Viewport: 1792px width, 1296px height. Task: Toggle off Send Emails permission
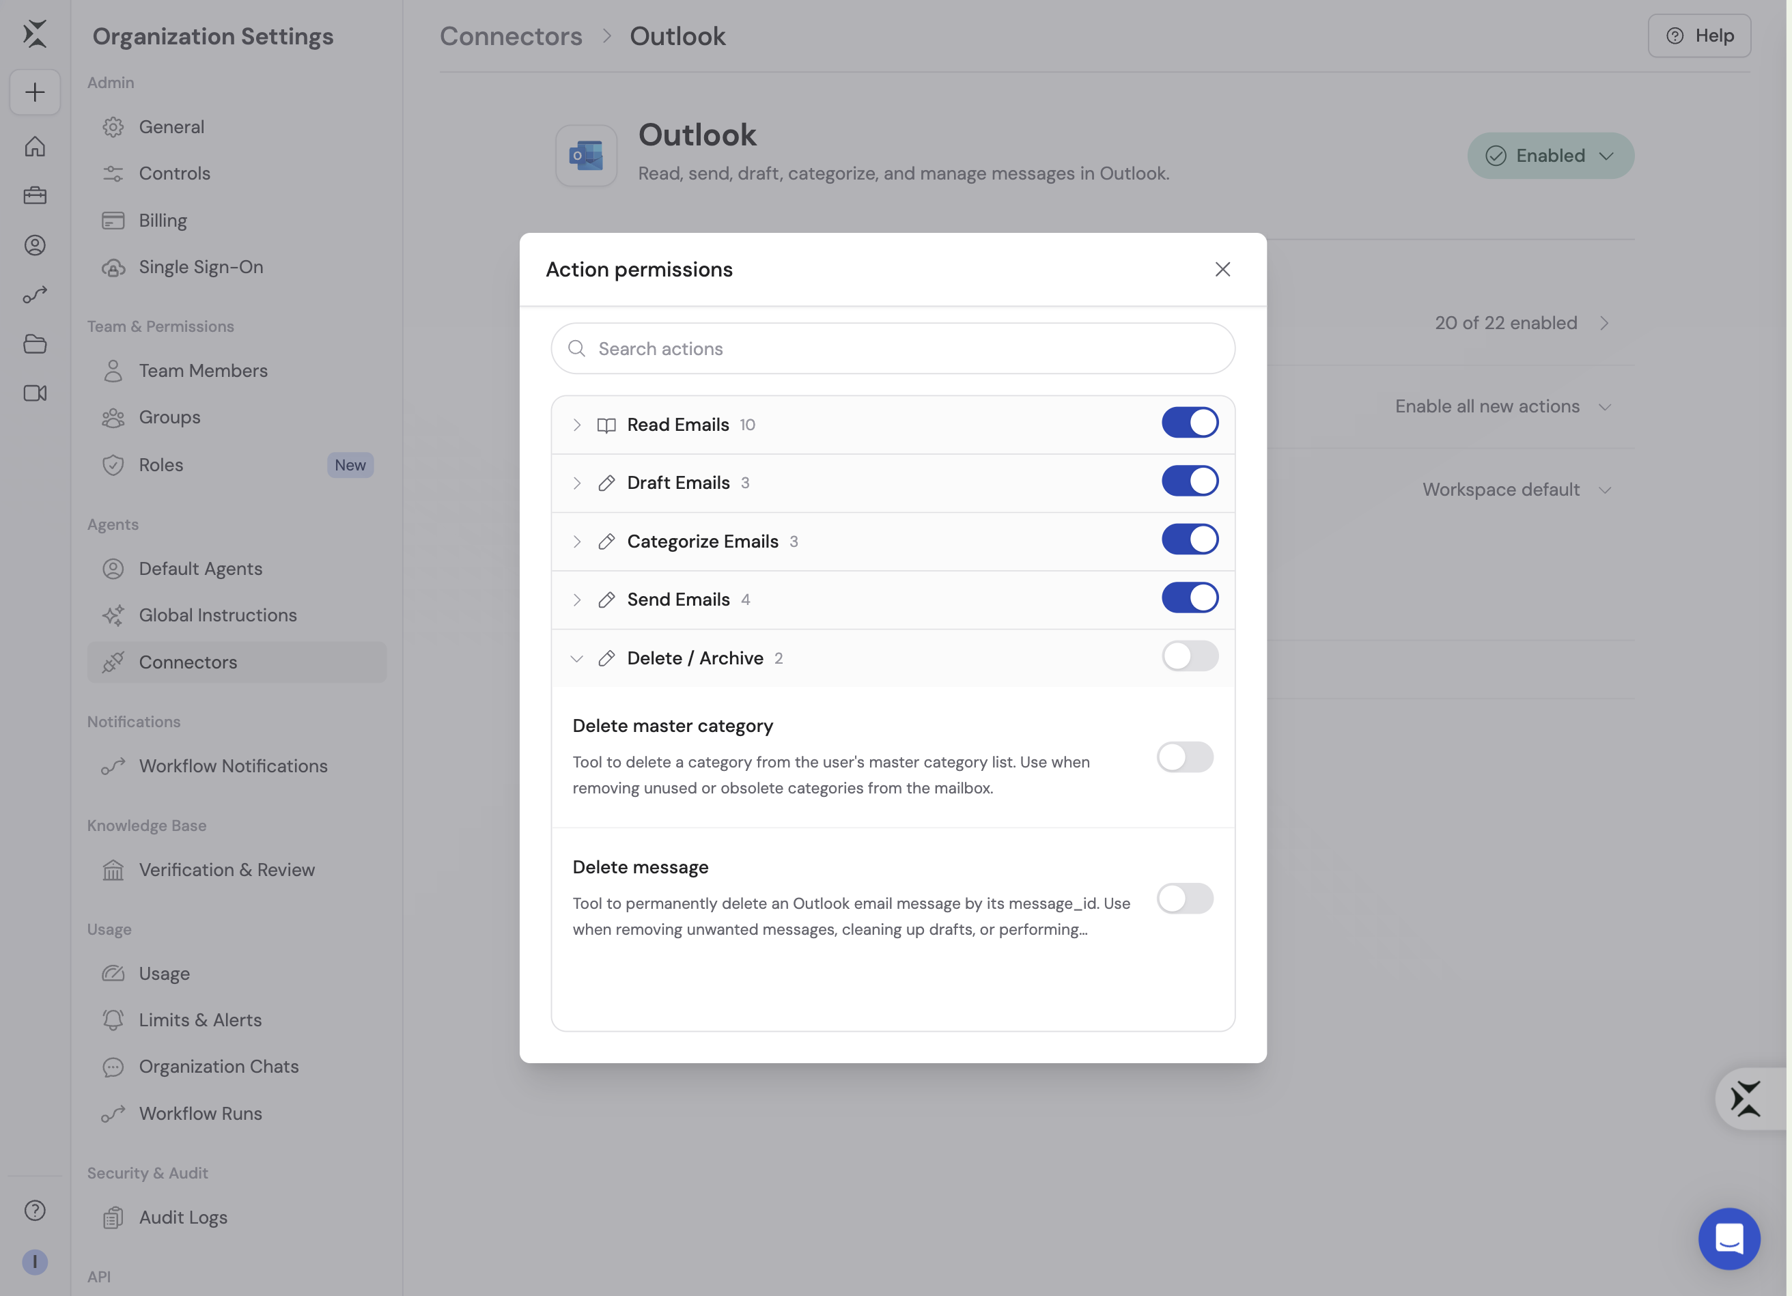click(x=1190, y=599)
